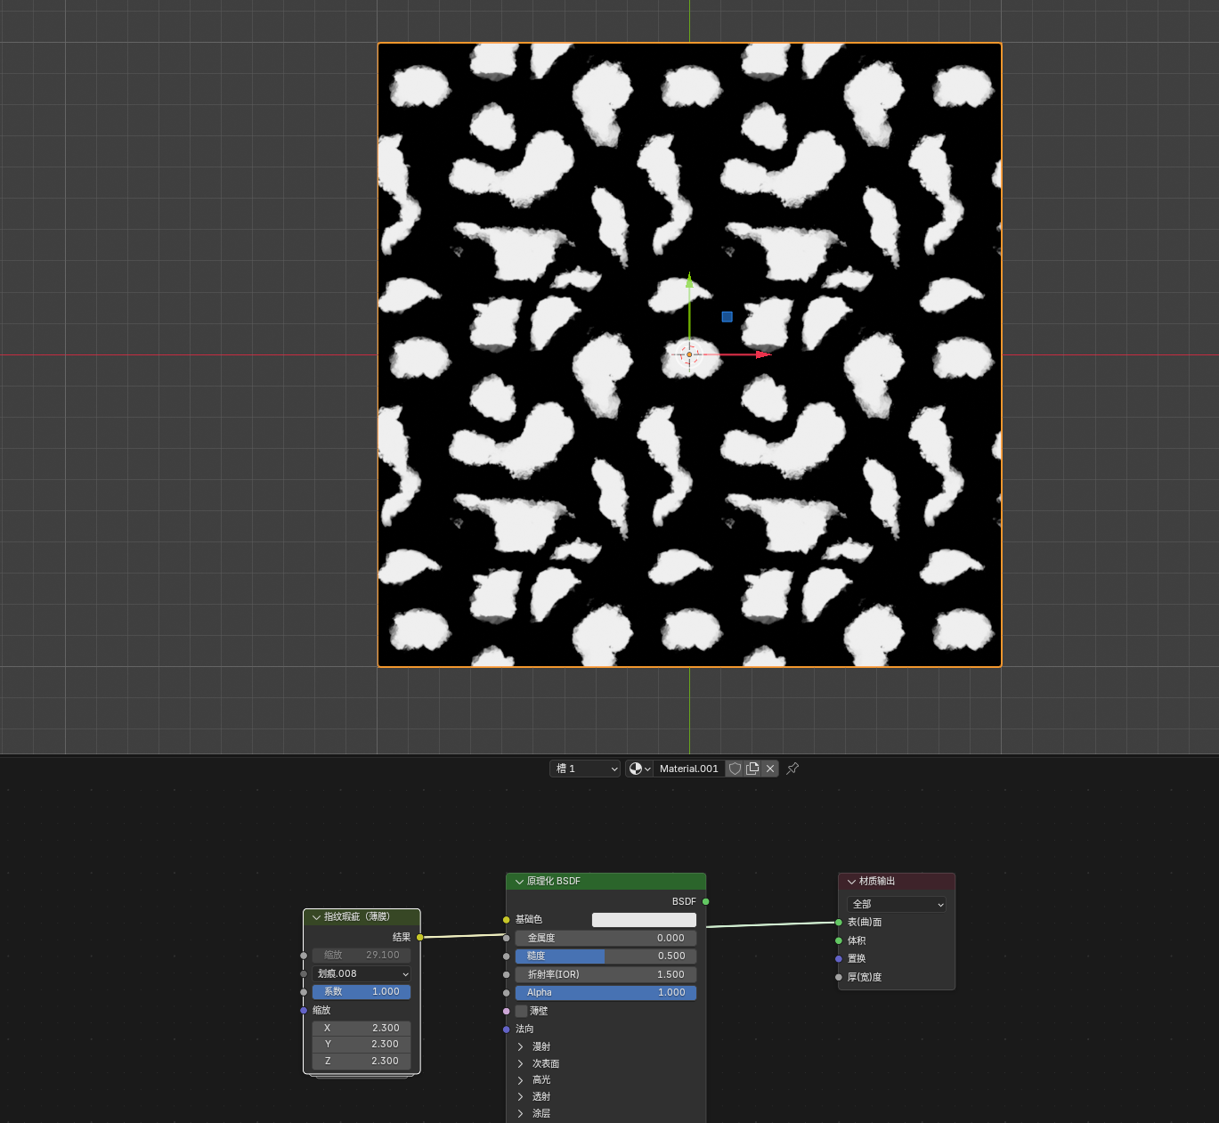Open the 槽 1 slot dropdown
This screenshot has width=1219, height=1123.
585,769
